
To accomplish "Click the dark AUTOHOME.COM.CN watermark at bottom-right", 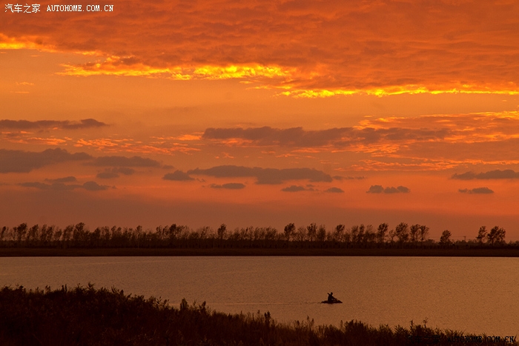I will [480, 339].
